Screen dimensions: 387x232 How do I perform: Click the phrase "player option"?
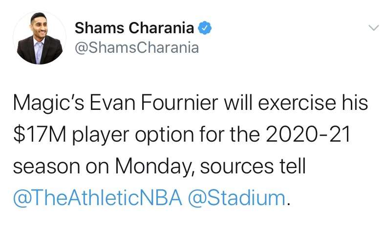coord(133,135)
